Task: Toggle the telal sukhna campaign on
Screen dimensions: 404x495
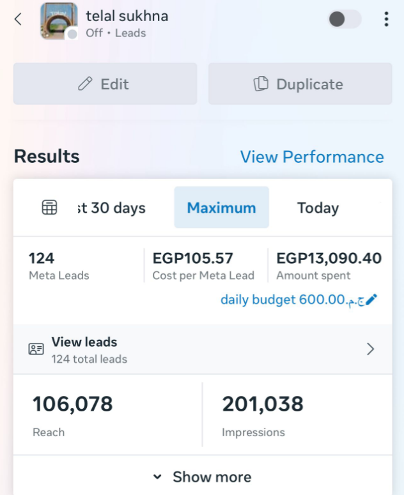Action: (x=345, y=19)
